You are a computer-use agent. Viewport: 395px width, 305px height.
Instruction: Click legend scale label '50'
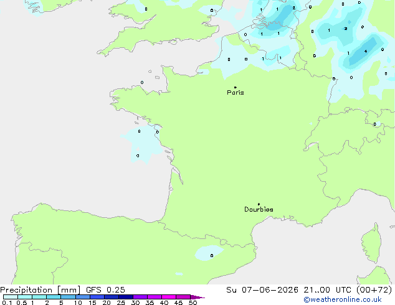coord(193,303)
